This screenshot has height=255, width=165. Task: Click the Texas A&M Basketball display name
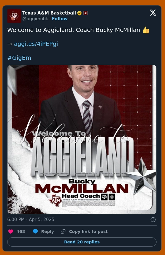[x=49, y=13]
